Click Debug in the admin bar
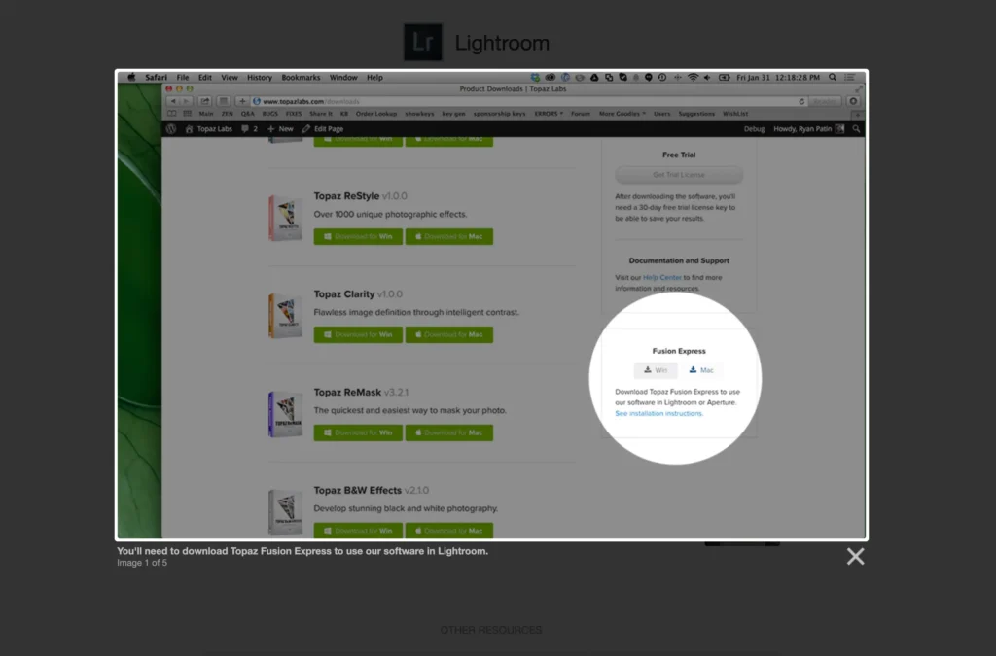The width and height of the screenshot is (996, 656). click(x=754, y=129)
